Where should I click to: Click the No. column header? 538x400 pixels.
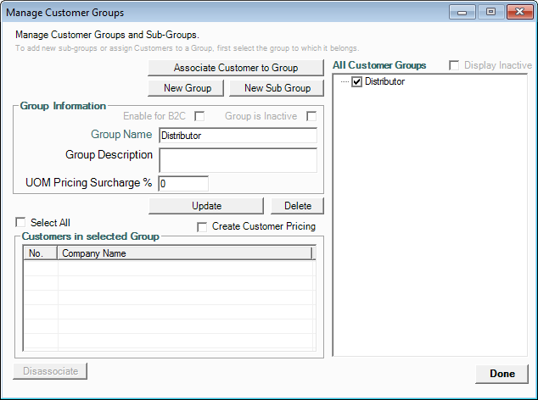click(x=40, y=253)
